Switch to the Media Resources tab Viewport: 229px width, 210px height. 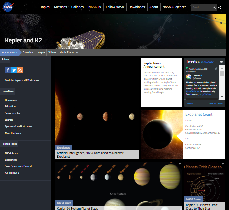69,52
